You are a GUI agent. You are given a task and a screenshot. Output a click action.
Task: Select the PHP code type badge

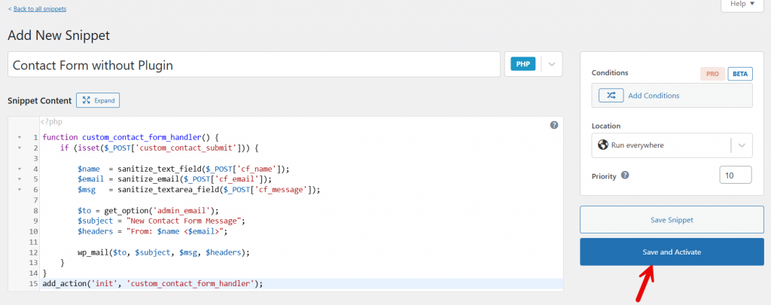point(523,65)
